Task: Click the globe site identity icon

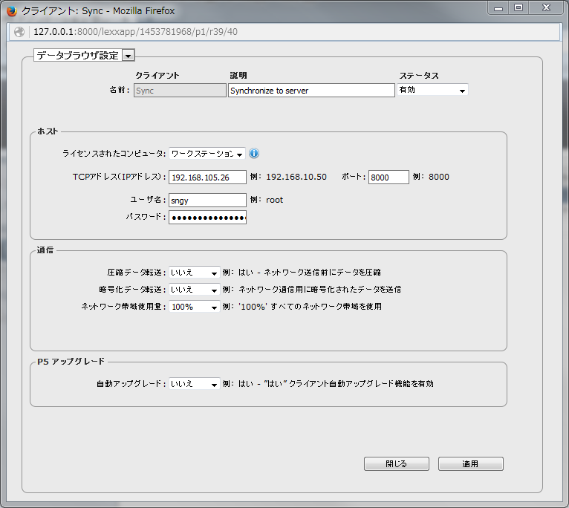Action: pyautogui.click(x=19, y=33)
